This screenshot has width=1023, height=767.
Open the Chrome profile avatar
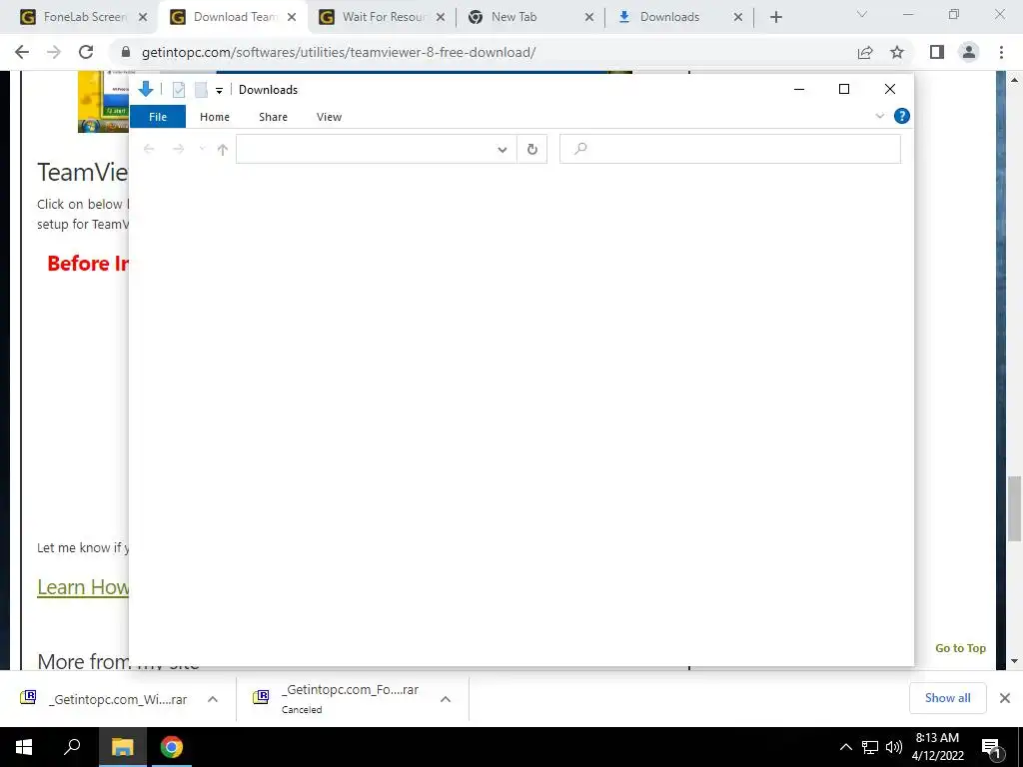tap(969, 52)
